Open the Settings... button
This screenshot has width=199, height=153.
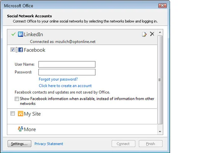tap(20, 144)
